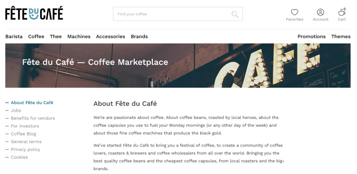Open the Accessories category
Image resolution: width=357 pixels, height=174 pixels.
click(x=111, y=37)
